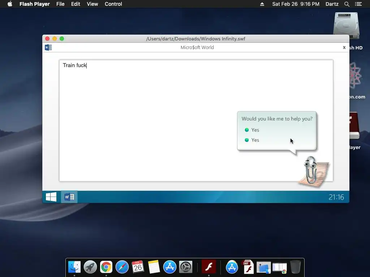Click the 21:16 taskbar clock

(x=336, y=197)
